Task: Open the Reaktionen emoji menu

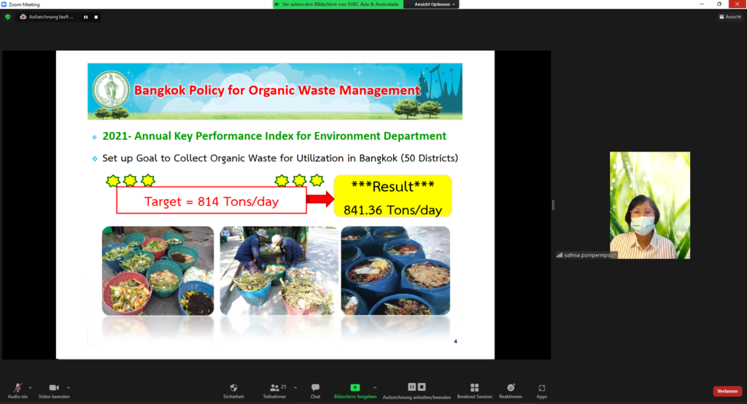Action: [x=511, y=389]
